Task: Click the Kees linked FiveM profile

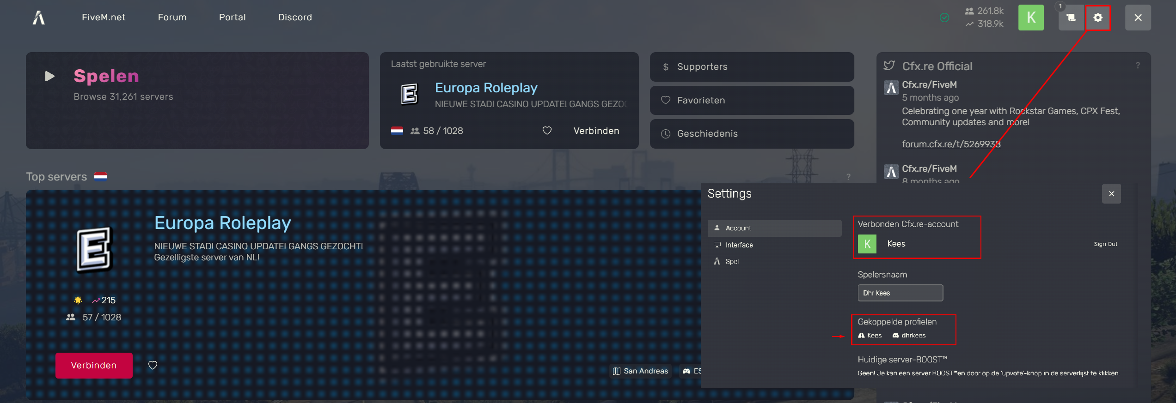Action: coord(870,336)
